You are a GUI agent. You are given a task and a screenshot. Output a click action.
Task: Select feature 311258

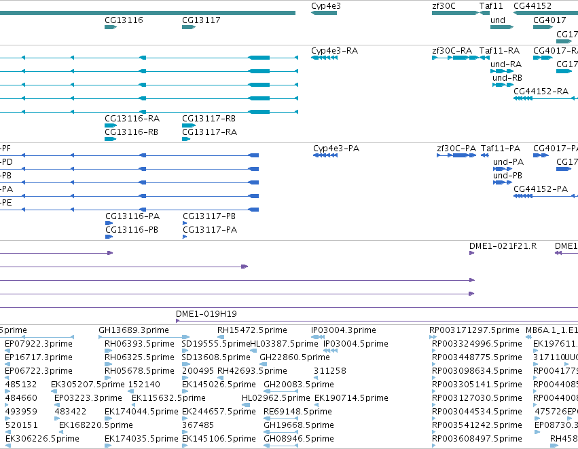[330, 371]
